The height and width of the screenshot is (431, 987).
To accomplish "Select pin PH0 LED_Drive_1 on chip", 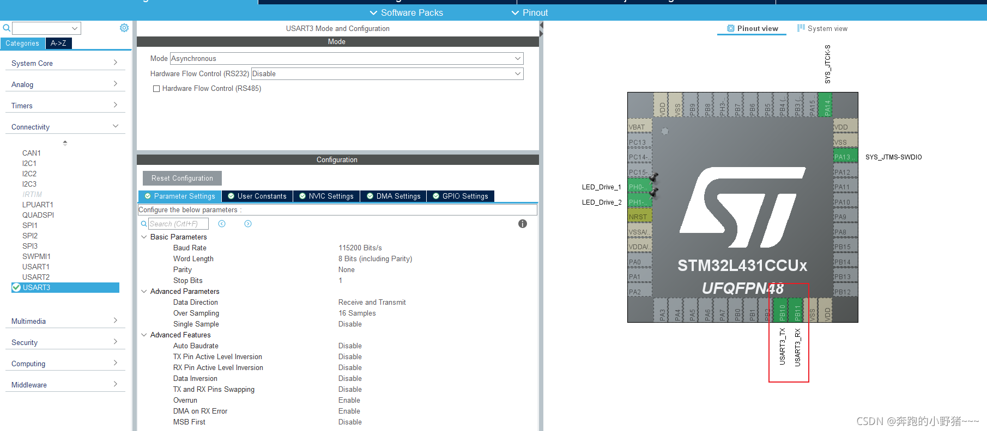I will coord(640,187).
